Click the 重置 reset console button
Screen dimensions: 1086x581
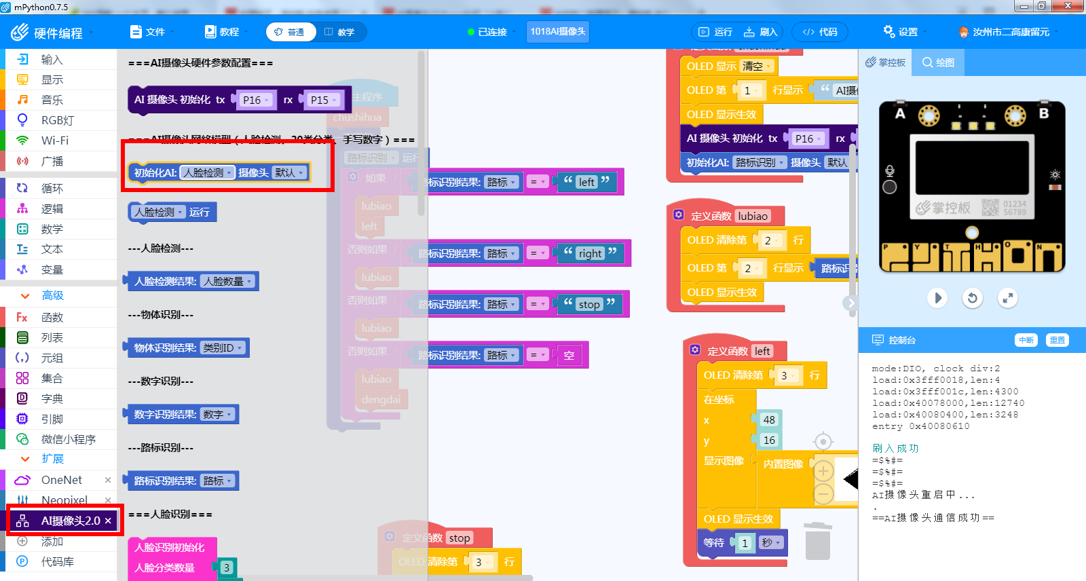point(1057,340)
